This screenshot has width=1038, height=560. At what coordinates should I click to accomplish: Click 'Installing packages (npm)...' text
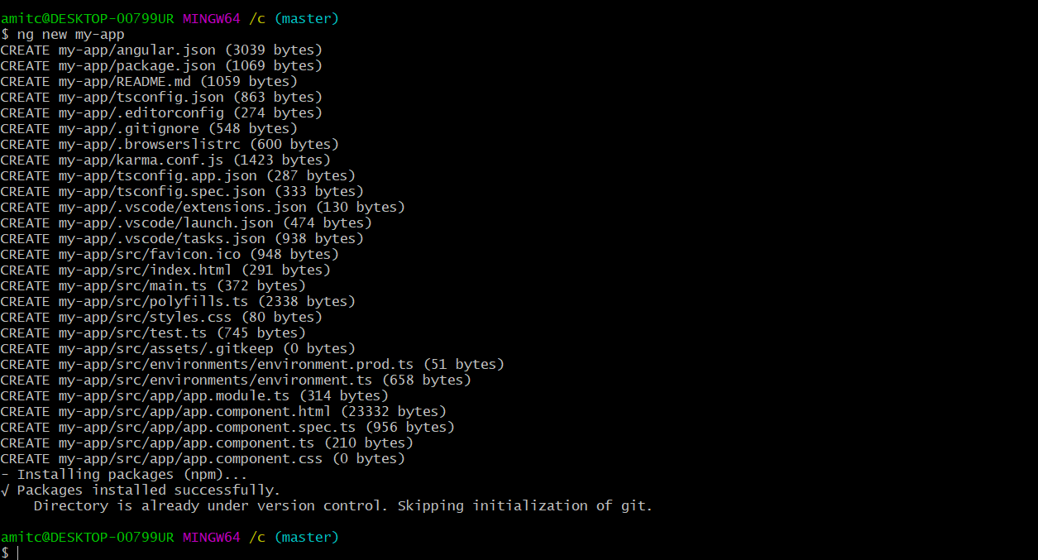tap(132, 474)
